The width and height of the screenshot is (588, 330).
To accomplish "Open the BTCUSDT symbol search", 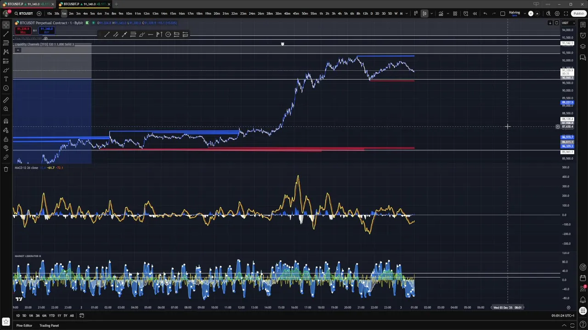I will tap(23, 13).
